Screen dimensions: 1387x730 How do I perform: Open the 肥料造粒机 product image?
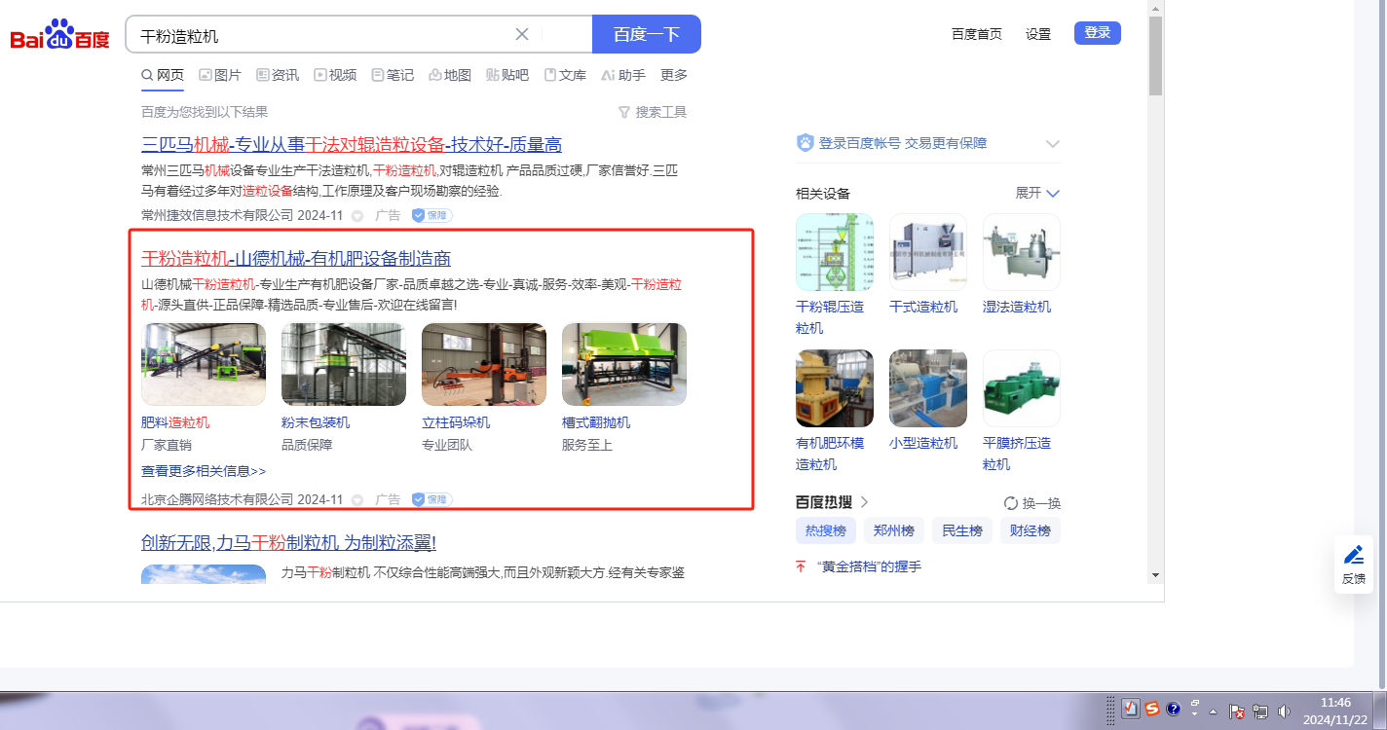click(204, 364)
